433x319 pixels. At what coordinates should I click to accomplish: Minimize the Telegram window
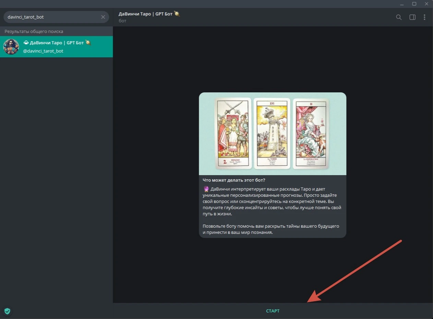pos(402,4)
